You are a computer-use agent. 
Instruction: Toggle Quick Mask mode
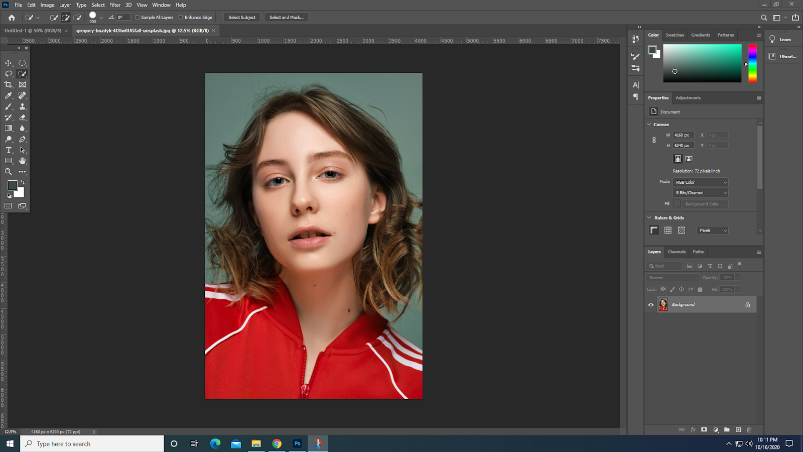point(9,206)
